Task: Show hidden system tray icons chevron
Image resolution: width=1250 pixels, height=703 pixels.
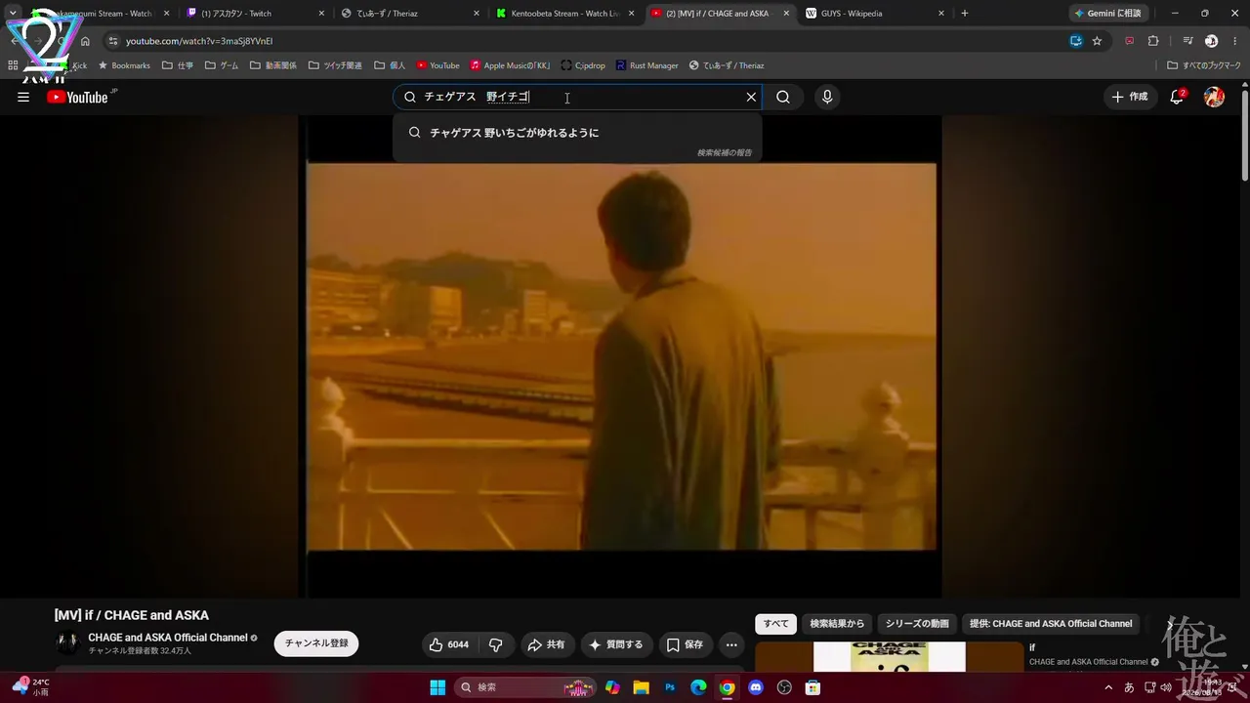Action: tap(1108, 687)
